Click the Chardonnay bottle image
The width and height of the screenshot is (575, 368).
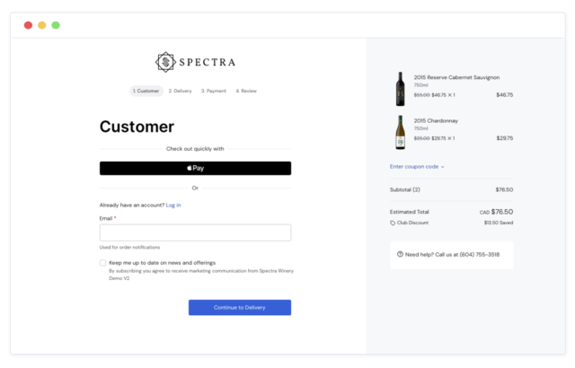pos(399,132)
